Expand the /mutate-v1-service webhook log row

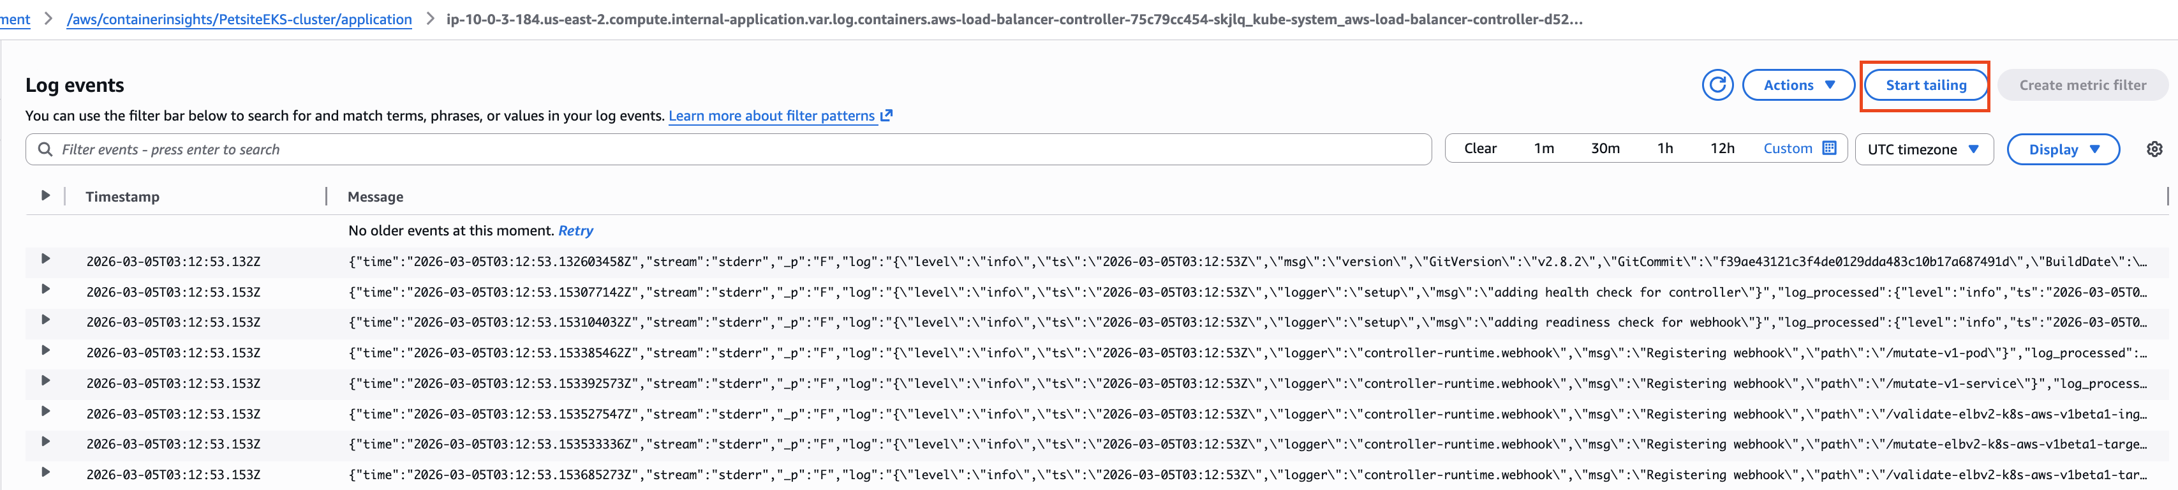(46, 381)
